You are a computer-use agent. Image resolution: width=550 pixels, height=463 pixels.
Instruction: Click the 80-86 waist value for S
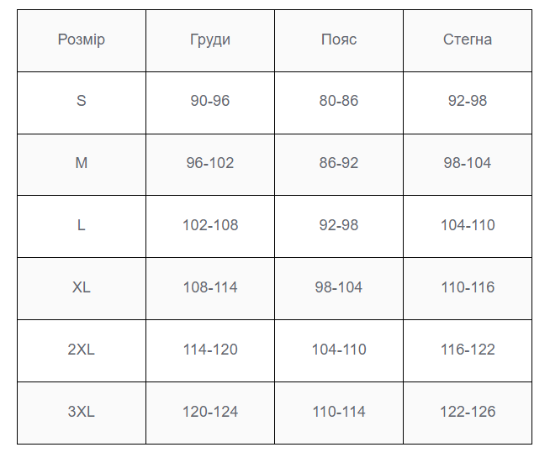tap(339, 103)
